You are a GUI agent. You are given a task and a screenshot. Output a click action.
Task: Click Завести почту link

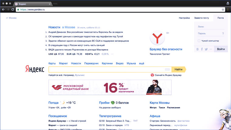[202, 18]
